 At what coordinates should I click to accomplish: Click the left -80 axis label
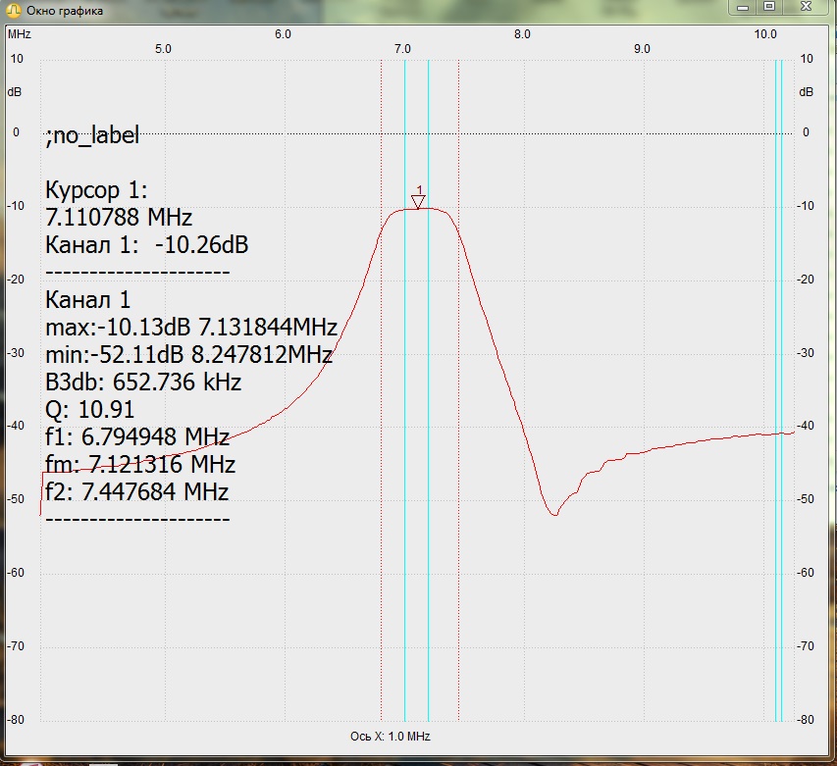16,720
